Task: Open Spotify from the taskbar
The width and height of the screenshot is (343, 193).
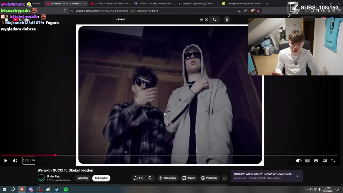Action: pyautogui.click(x=66, y=190)
